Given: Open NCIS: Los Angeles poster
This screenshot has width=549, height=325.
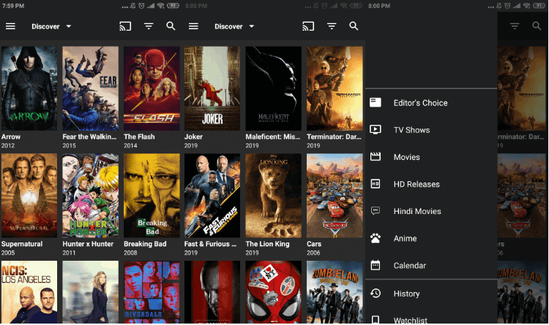Looking at the screenshot, I should (29, 292).
